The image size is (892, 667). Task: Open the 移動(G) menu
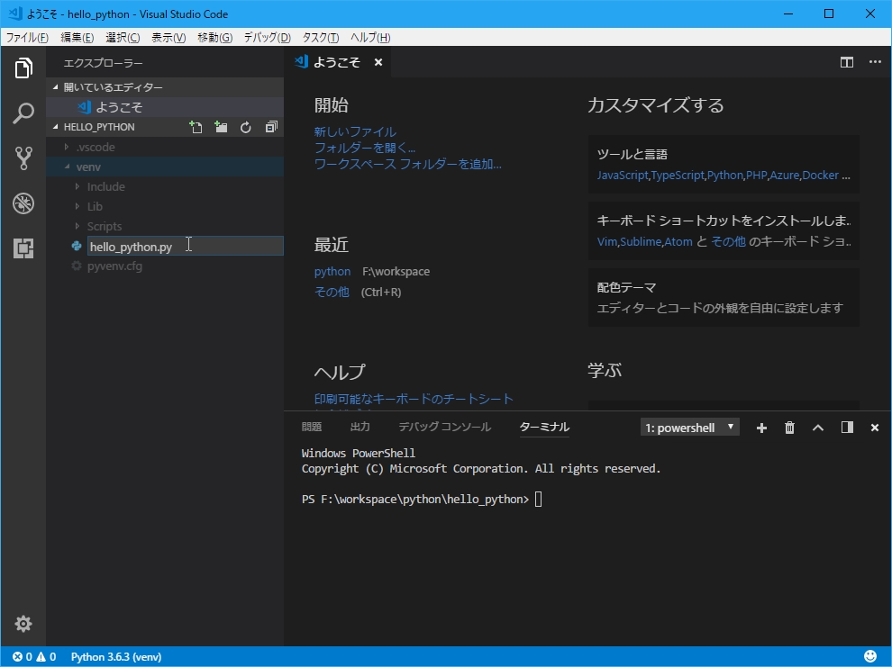click(214, 38)
